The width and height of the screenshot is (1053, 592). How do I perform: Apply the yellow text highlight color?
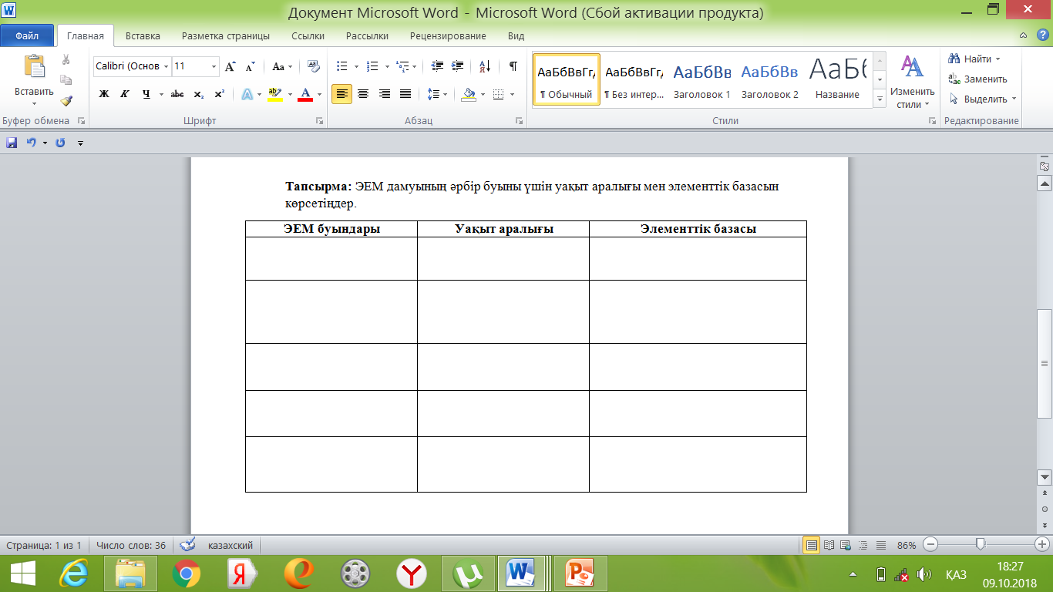tap(274, 94)
